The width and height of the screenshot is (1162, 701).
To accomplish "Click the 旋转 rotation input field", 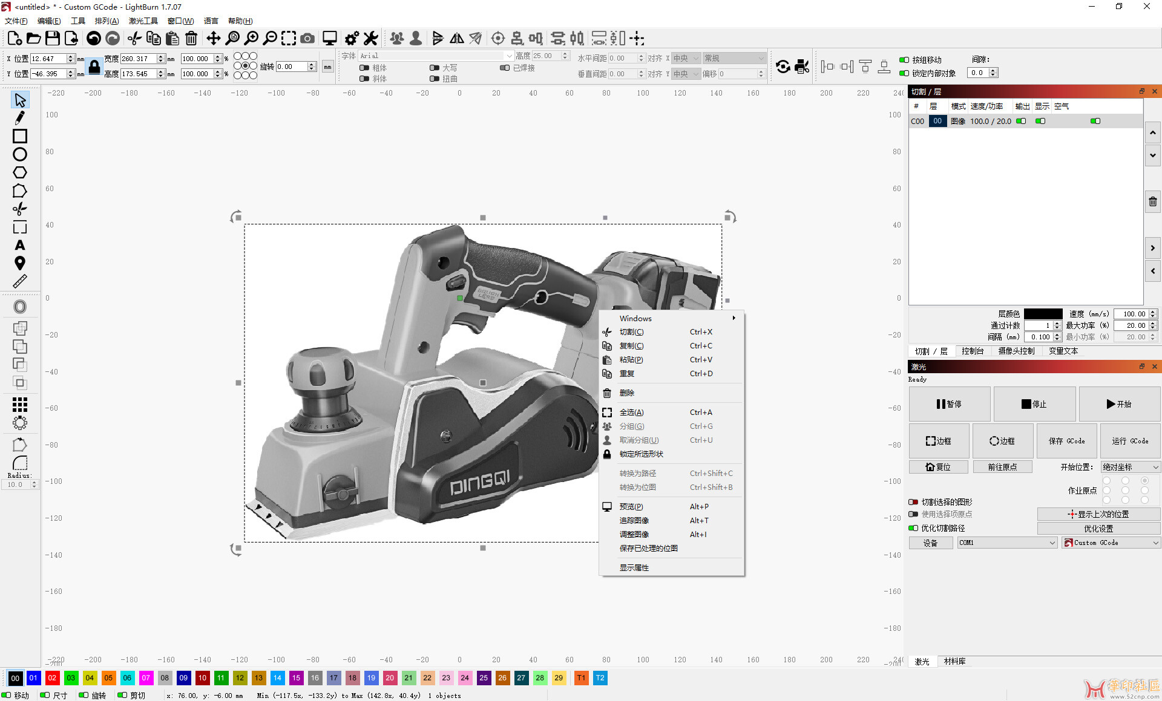I will [291, 67].
